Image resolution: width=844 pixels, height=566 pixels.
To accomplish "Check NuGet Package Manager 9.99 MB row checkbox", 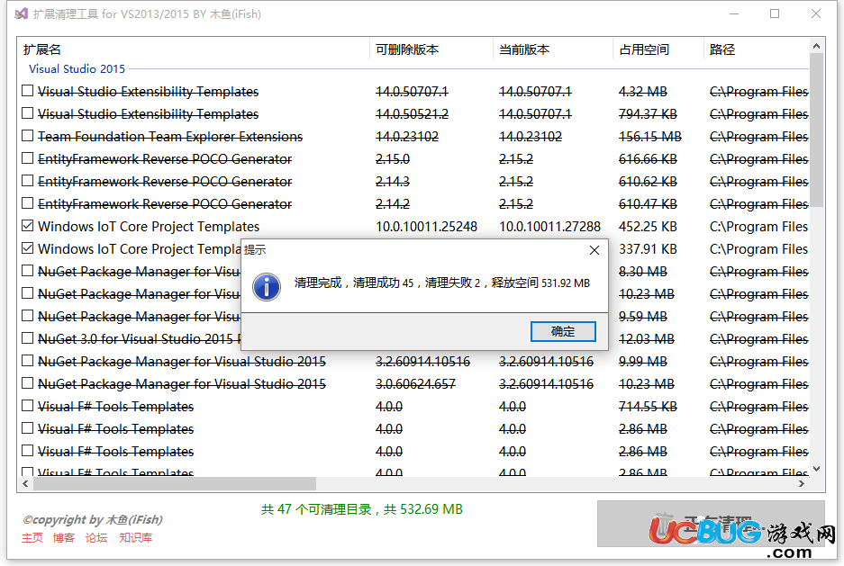I will point(27,361).
